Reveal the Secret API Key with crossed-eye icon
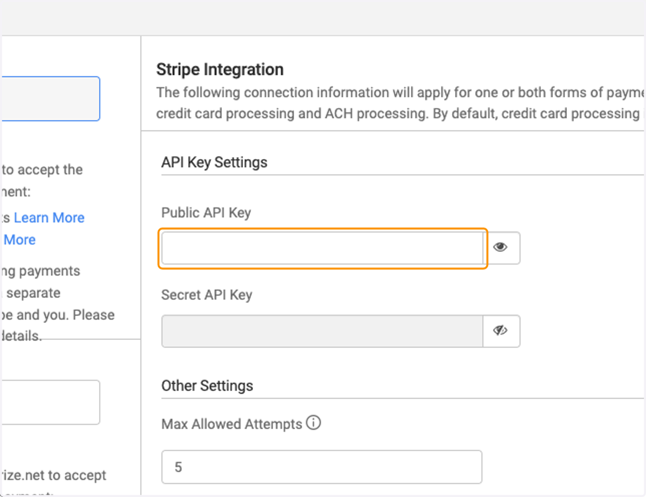This screenshot has width=646, height=497. pos(501,331)
